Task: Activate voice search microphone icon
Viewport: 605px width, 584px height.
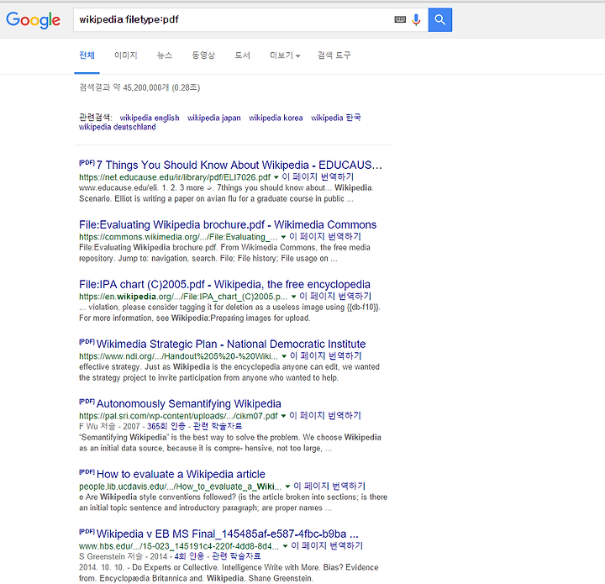Action: [416, 19]
